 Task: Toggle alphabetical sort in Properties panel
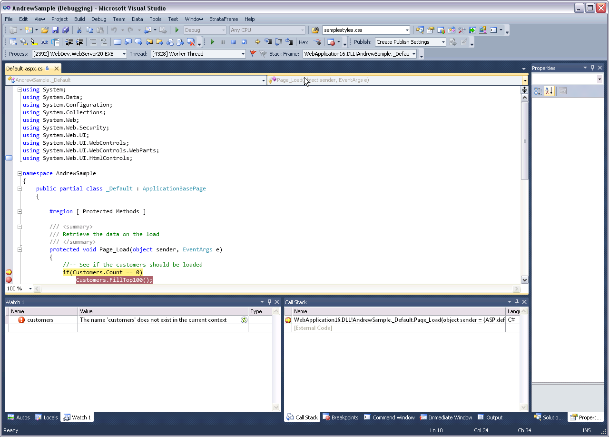pyautogui.click(x=549, y=91)
